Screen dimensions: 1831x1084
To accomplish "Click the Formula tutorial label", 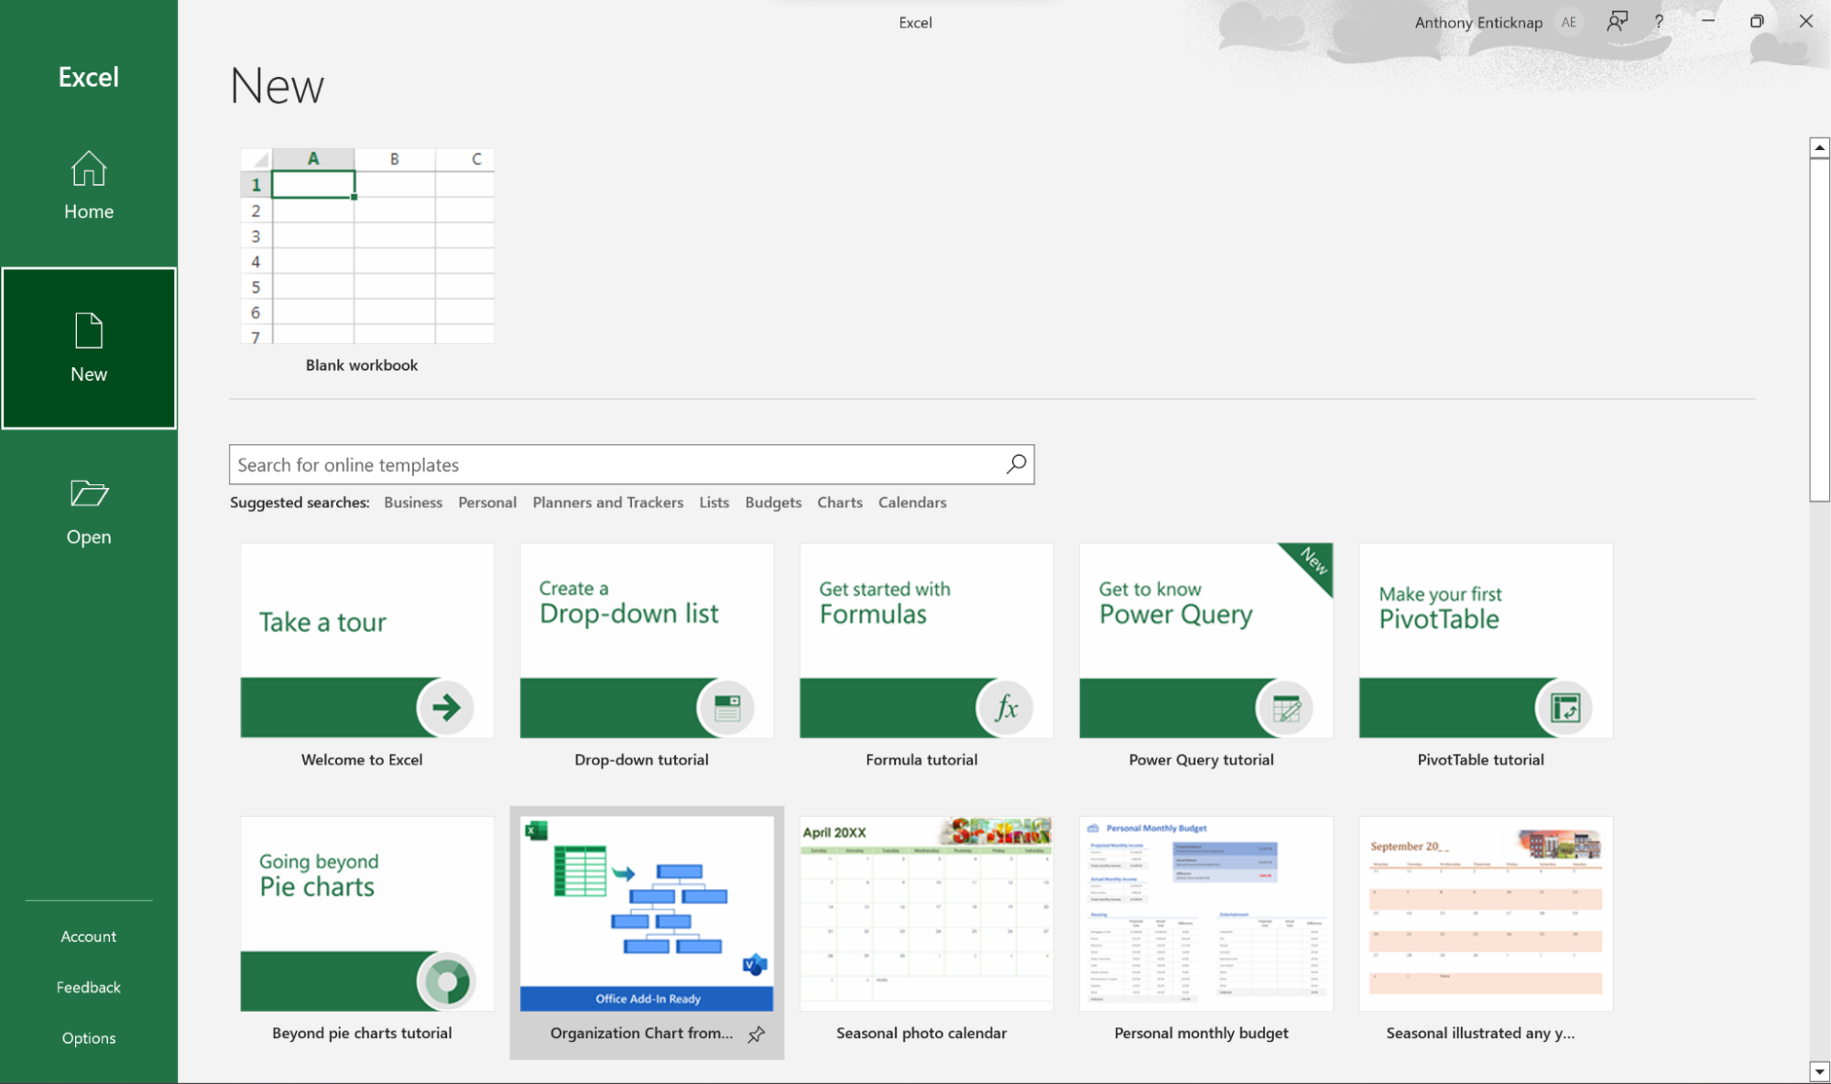I will point(921,759).
